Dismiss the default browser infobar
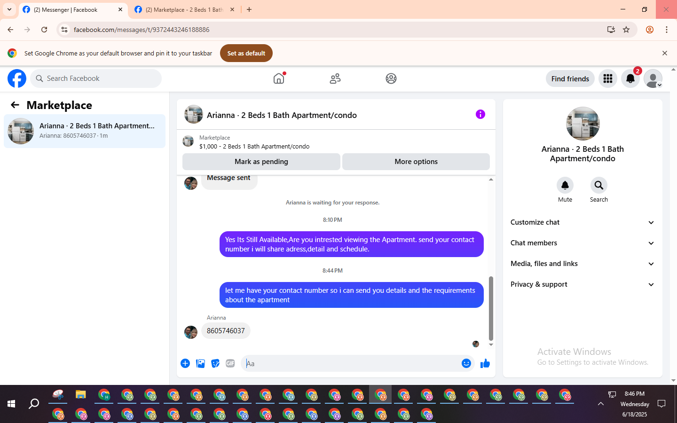 (x=665, y=53)
